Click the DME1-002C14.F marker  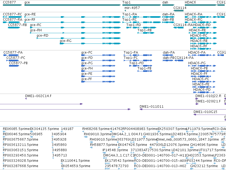tap(26, 99)
